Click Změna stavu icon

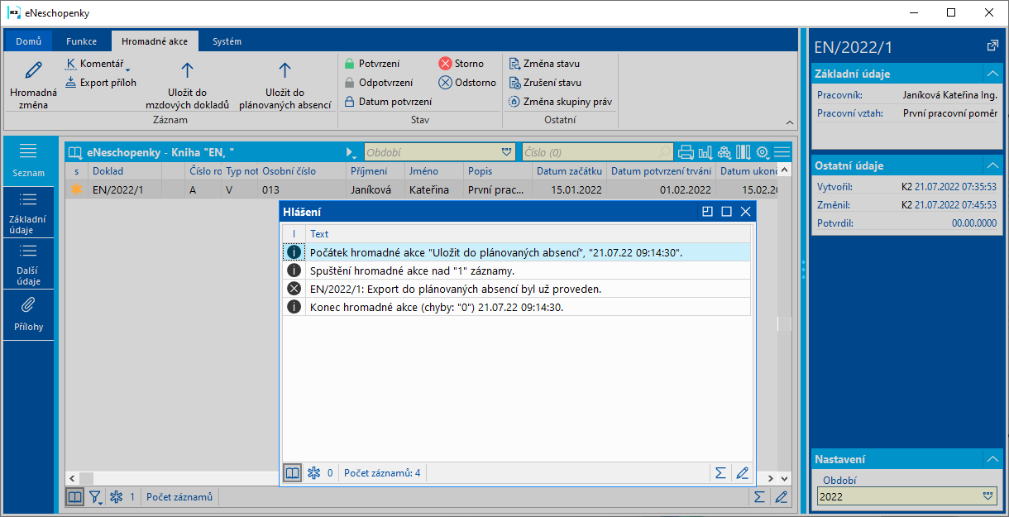[x=514, y=64]
